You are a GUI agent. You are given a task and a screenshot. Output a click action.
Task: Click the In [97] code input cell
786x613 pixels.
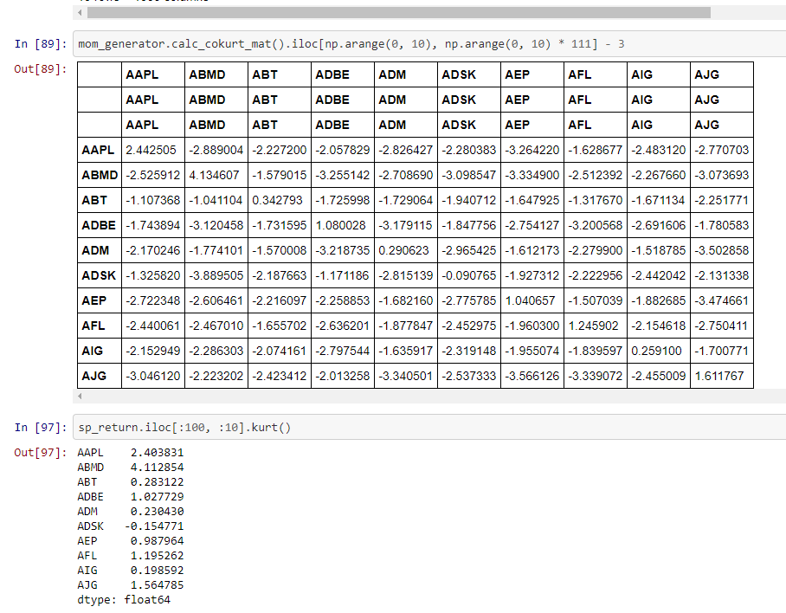pyautogui.click(x=429, y=428)
